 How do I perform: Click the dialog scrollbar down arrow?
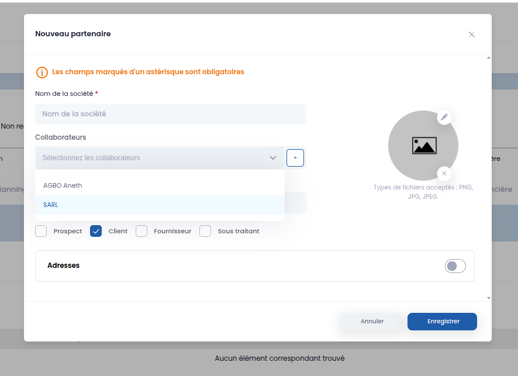488,298
